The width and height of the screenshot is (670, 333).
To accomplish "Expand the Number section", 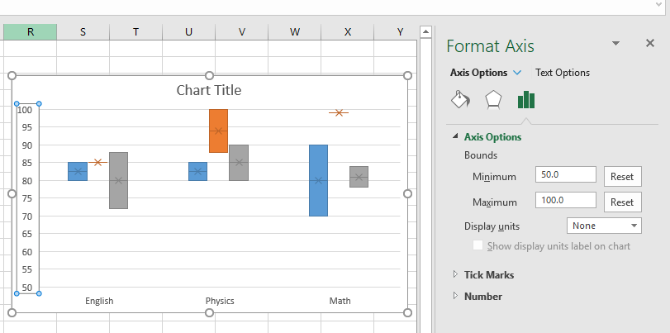I will coord(455,296).
